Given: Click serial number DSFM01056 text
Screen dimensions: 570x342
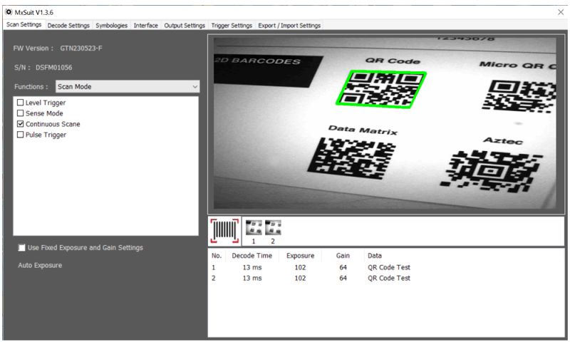Looking at the screenshot, I should (54, 67).
